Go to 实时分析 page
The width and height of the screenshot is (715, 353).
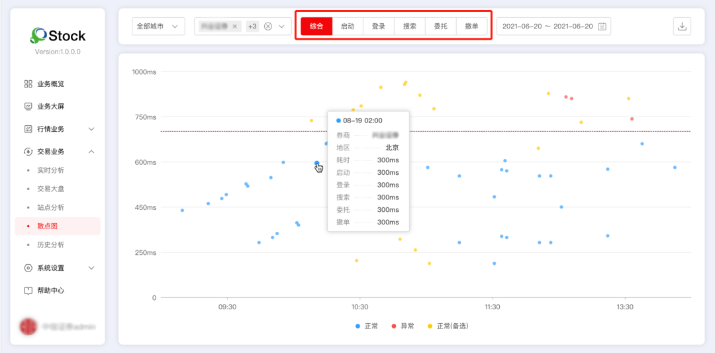pos(50,170)
